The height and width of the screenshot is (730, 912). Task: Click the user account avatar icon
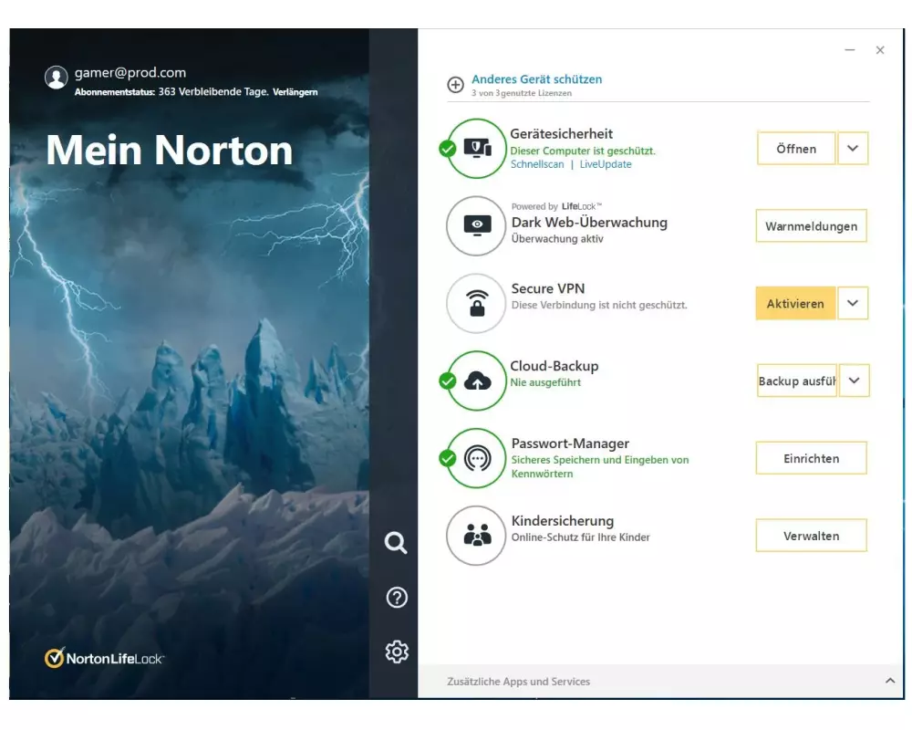[x=57, y=78]
